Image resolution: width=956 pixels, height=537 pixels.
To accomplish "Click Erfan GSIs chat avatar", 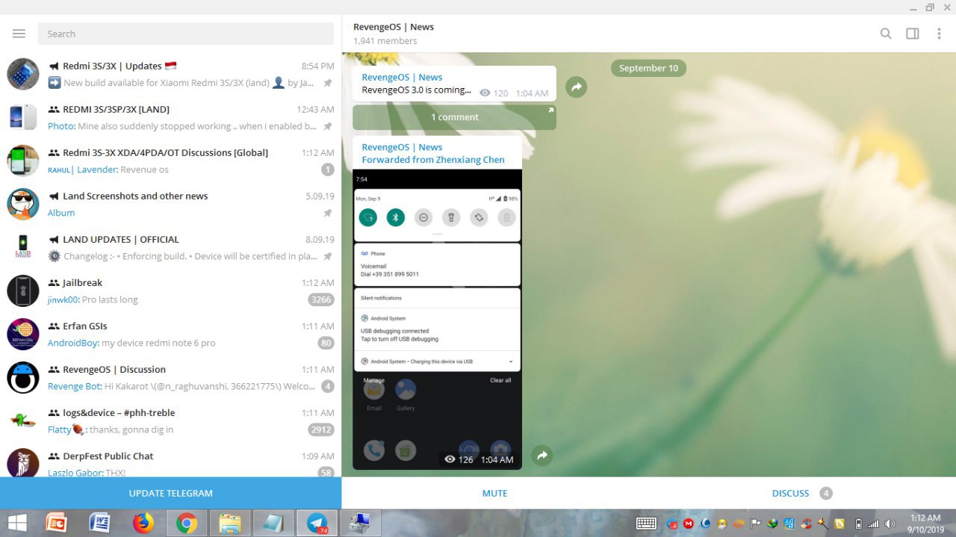I will click(x=23, y=334).
